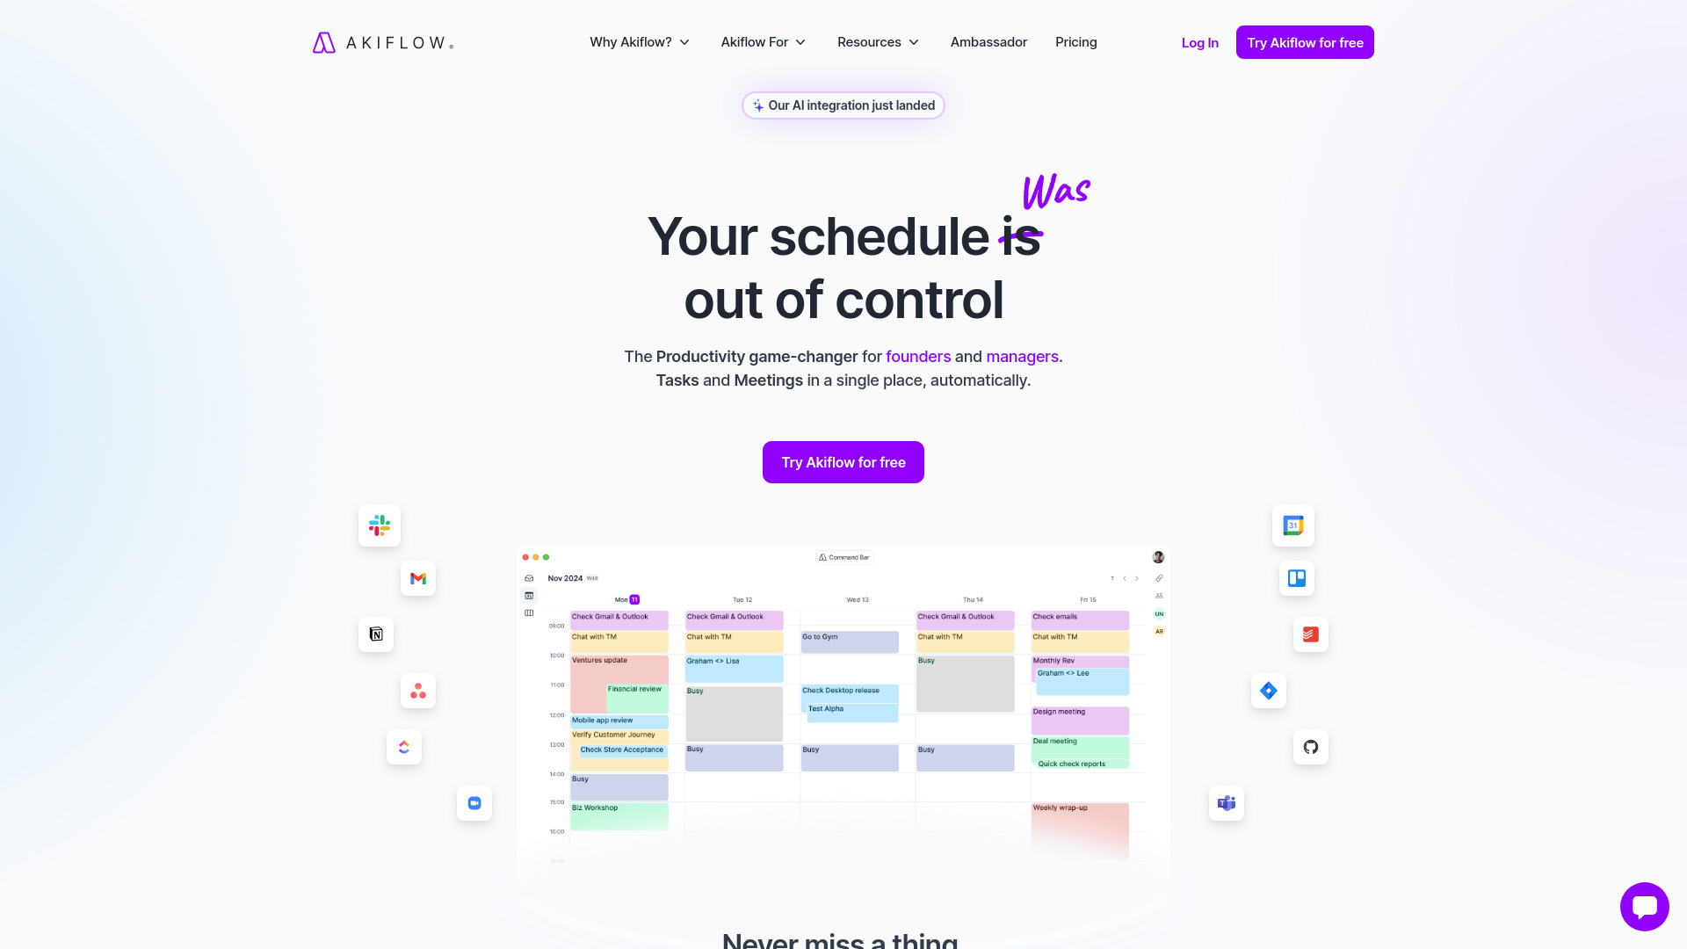Click the Microsoft Teams integration icon
The image size is (1687, 949).
click(1226, 802)
